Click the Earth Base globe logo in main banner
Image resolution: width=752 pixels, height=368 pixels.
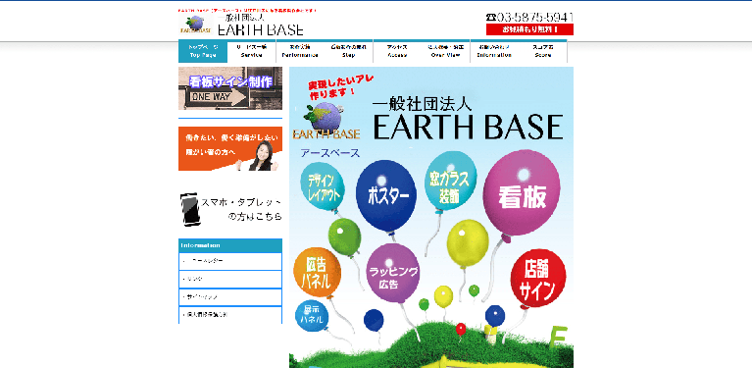pos(326,120)
